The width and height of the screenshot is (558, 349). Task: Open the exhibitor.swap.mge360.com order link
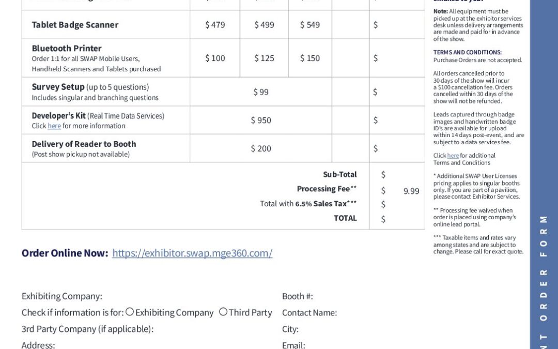click(x=192, y=253)
